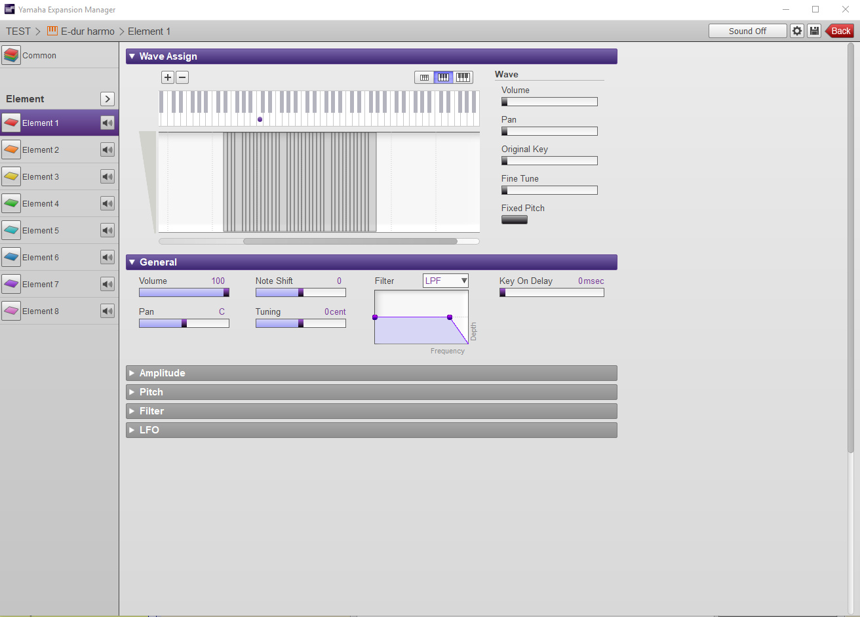Image resolution: width=860 pixels, height=617 pixels.
Task: Adjust the Tuning cent slider
Action: (x=301, y=323)
